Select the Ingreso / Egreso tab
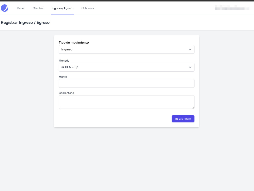The image size is (254, 191). coord(62,8)
